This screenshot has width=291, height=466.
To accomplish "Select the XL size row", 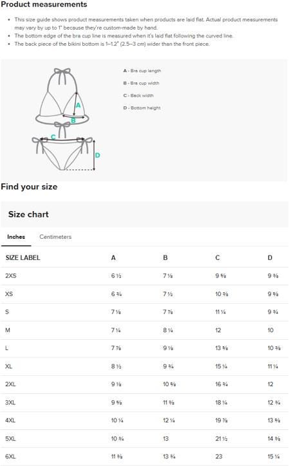I will pyautogui.click(x=144, y=366).
